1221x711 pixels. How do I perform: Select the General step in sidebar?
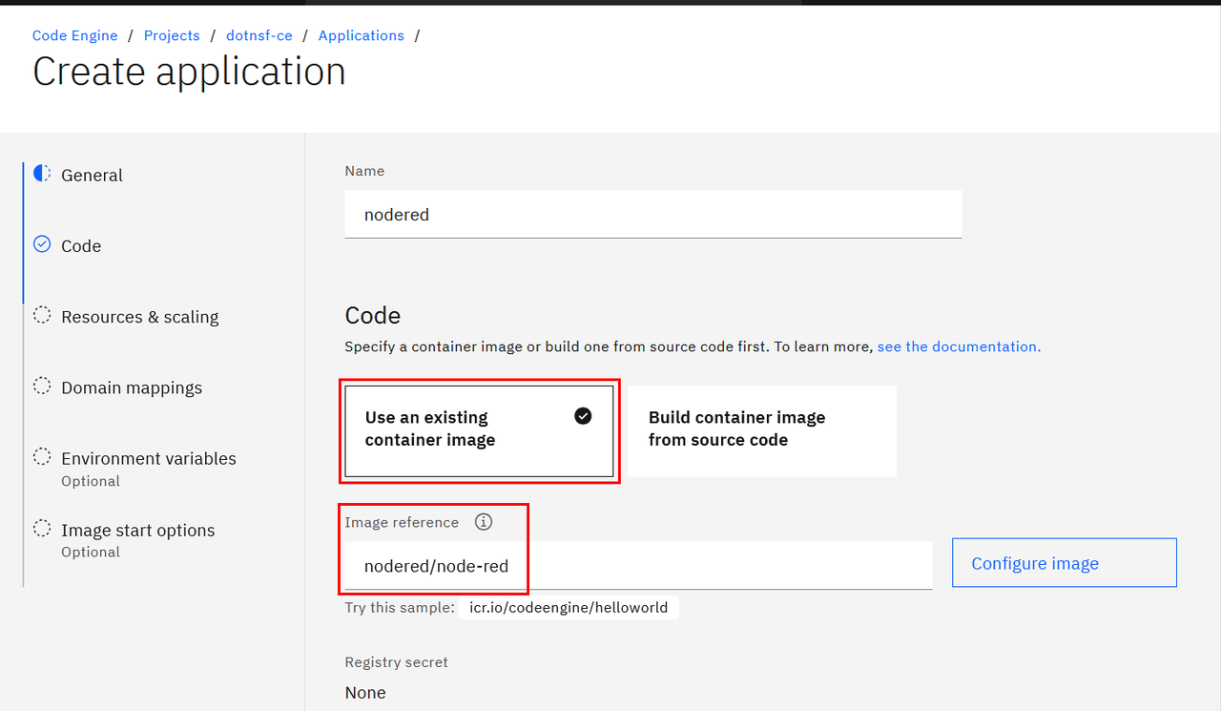[92, 176]
